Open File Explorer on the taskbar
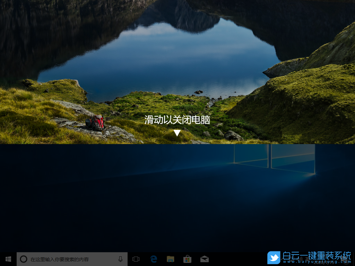Image resolution: width=355 pixels, height=266 pixels. point(170,259)
